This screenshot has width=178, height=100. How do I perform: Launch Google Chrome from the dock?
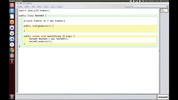point(12,50)
